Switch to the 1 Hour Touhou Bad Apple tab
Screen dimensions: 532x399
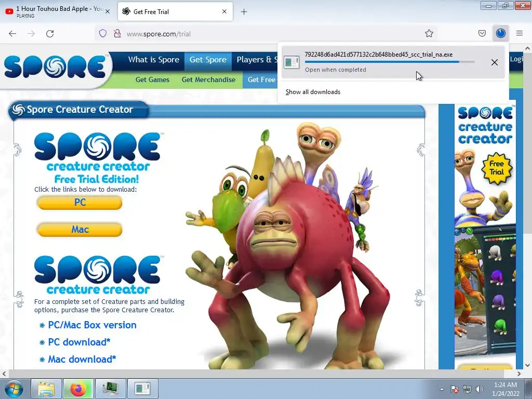coord(58,11)
